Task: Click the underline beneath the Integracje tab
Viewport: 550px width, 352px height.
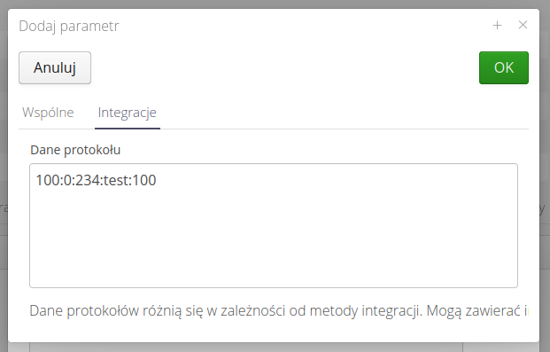Action: (128, 129)
